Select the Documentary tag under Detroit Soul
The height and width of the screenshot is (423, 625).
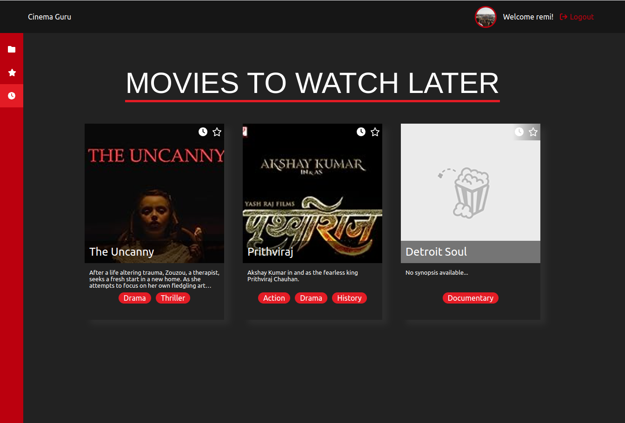[470, 298]
